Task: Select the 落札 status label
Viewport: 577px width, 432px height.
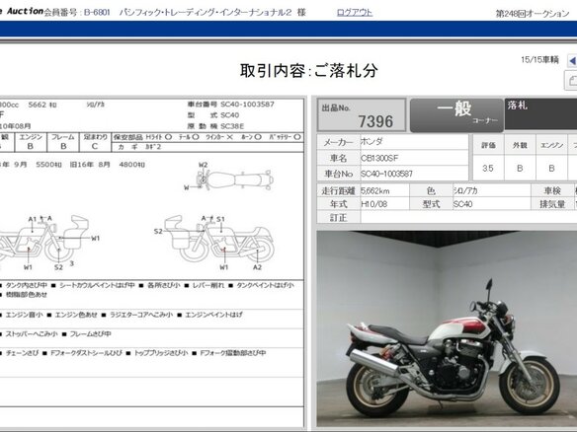Action: click(517, 106)
